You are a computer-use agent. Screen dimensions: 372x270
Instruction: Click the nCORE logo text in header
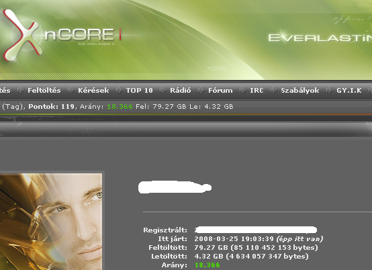(80, 35)
